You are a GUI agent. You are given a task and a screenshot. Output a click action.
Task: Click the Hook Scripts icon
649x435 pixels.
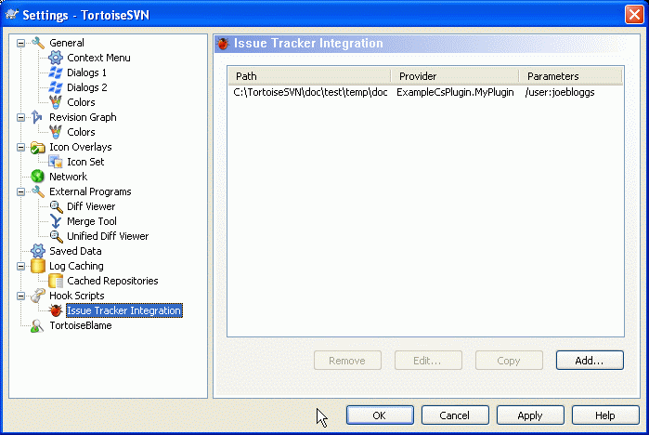38,296
